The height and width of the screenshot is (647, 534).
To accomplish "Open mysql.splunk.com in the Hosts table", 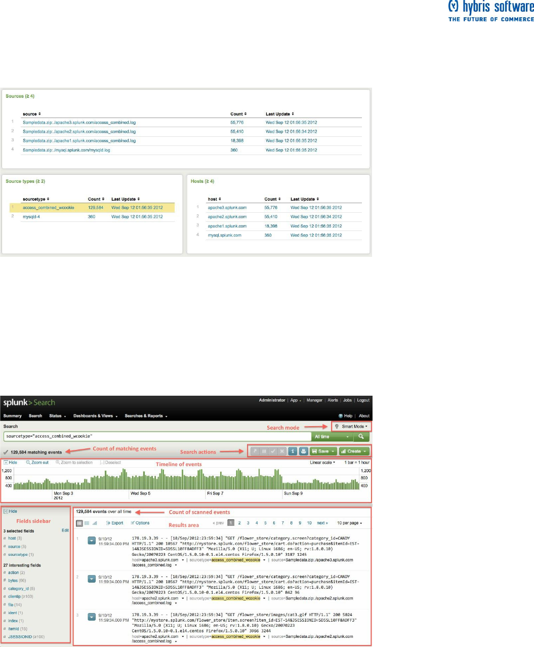I will pos(225,235).
